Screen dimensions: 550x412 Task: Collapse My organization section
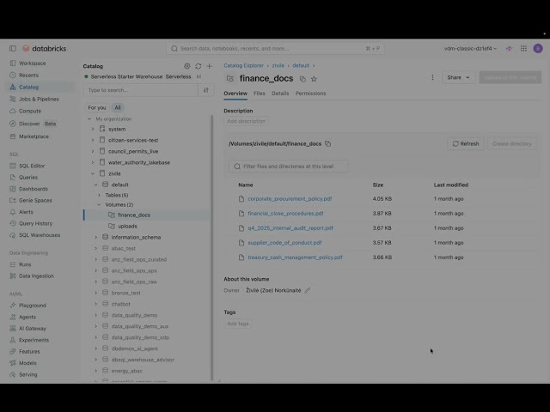(x=89, y=118)
